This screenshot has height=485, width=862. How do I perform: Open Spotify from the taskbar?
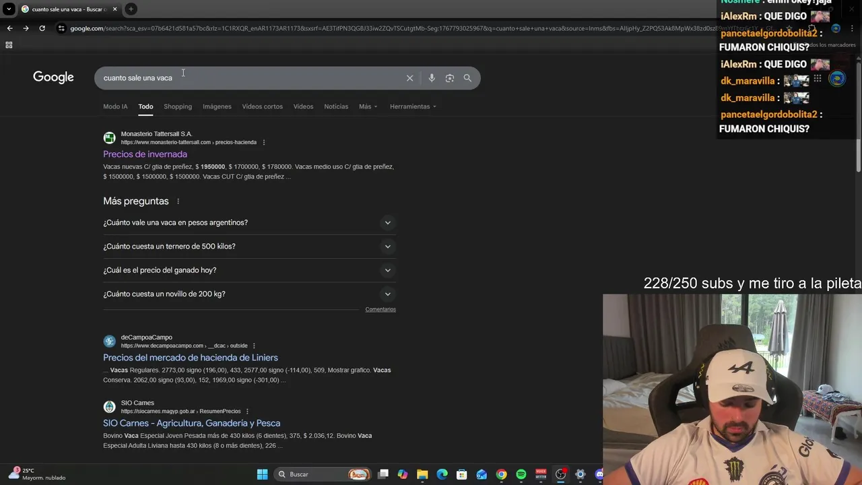click(521, 474)
